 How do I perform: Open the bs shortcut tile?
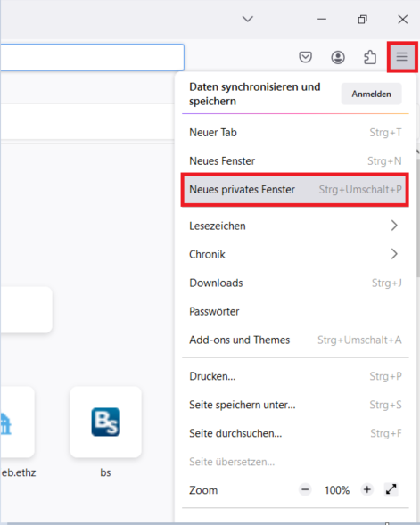(105, 422)
